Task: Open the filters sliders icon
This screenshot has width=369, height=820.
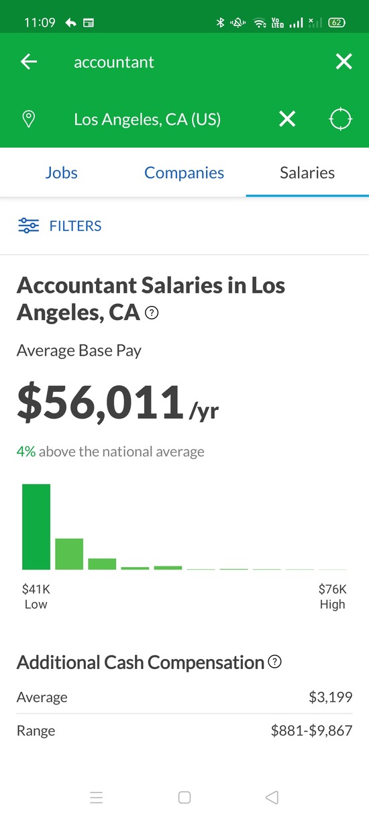Action: [29, 225]
